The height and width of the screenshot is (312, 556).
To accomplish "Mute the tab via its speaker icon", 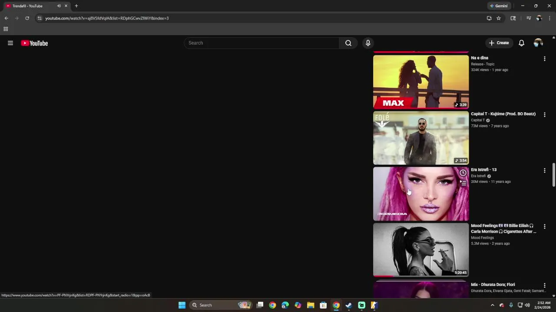I will click(59, 6).
